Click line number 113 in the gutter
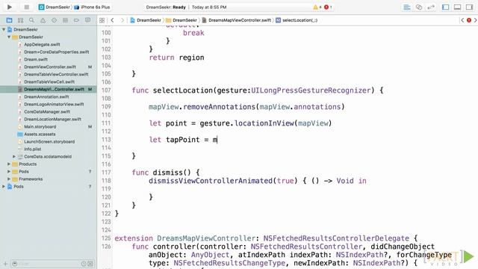478x269 pixels. point(106,140)
